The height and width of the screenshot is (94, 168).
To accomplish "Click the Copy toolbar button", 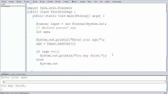I will click(42, 2).
